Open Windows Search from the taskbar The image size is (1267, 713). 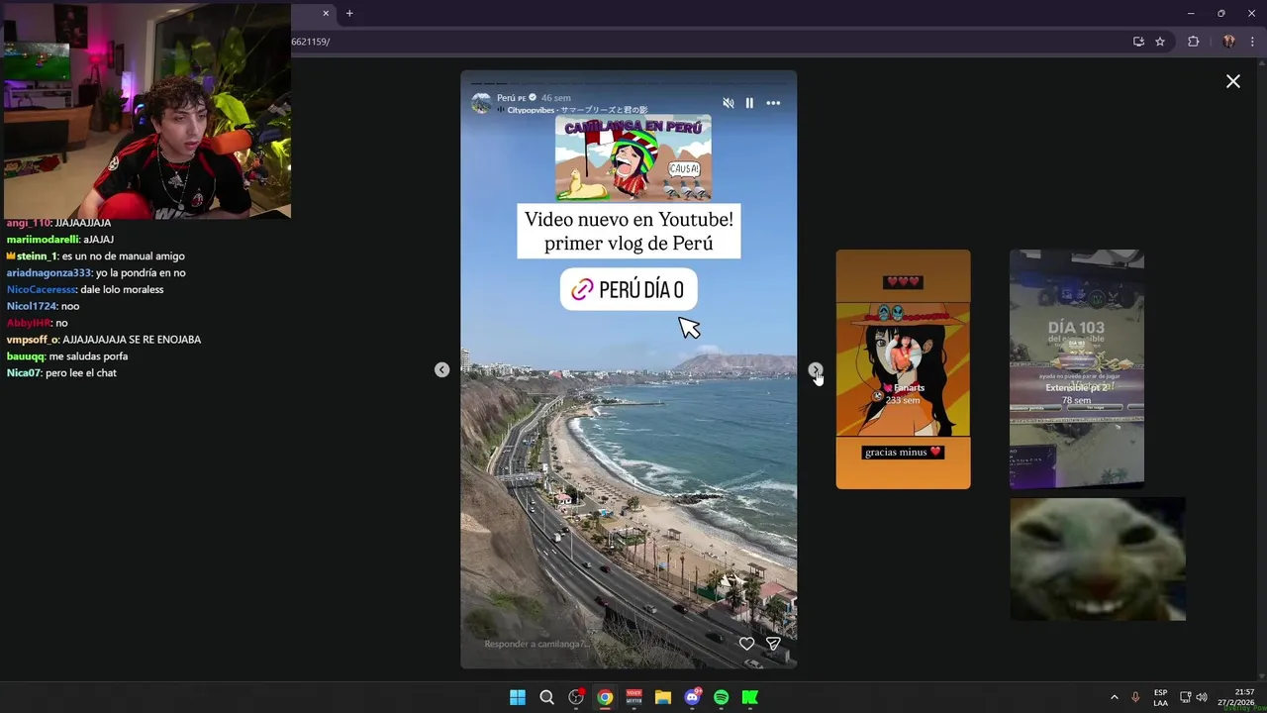(x=546, y=697)
